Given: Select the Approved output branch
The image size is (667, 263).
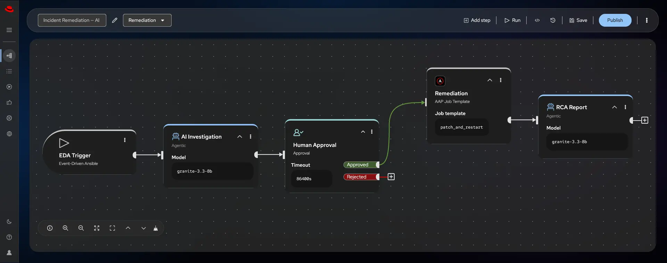Looking at the screenshot, I should click(361, 165).
